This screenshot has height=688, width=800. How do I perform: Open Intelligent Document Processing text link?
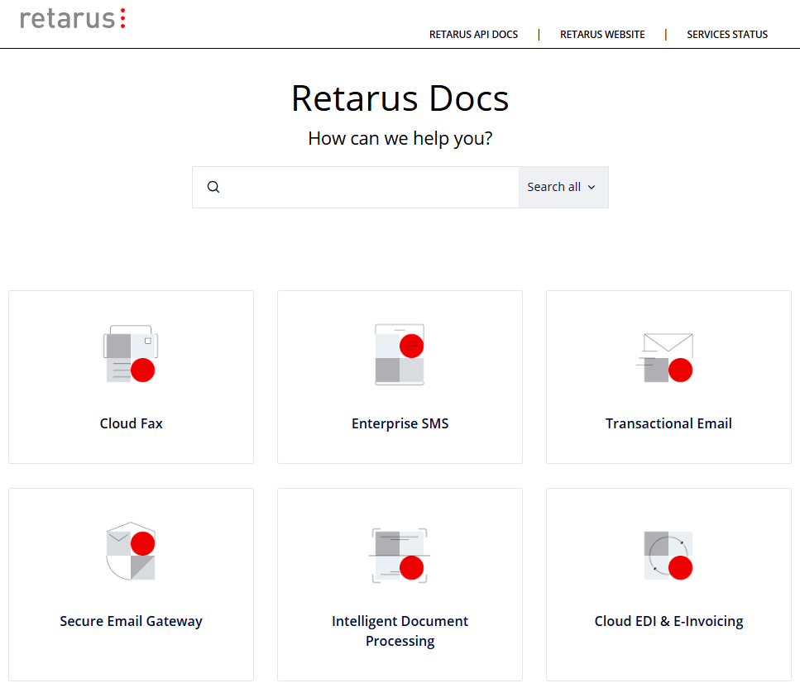click(400, 631)
